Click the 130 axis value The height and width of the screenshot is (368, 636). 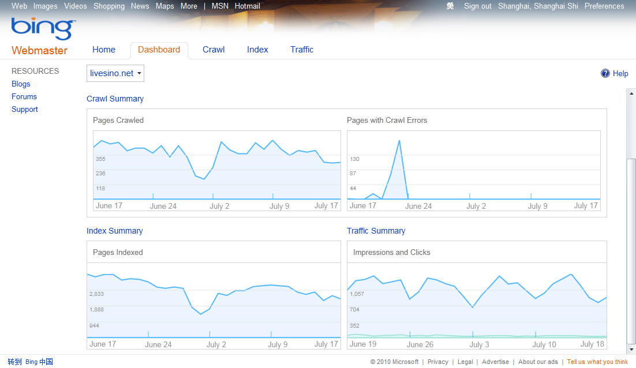click(x=354, y=159)
